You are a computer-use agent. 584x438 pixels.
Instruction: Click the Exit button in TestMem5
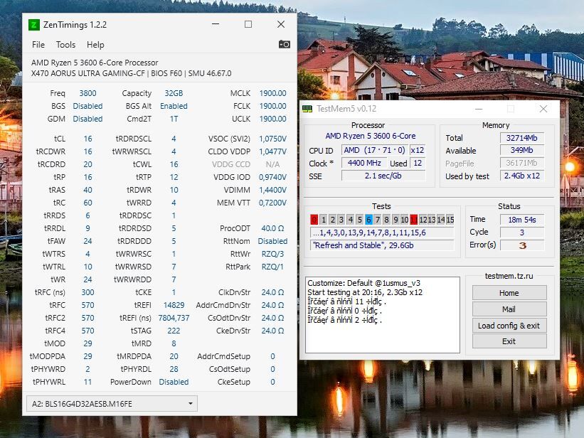(x=509, y=341)
